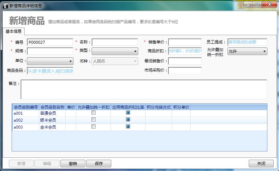The width and height of the screenshot is (279, 171).
Task: Open the 允许叠加统一折扣 dropdown
Action: click(x=247, y=51)
